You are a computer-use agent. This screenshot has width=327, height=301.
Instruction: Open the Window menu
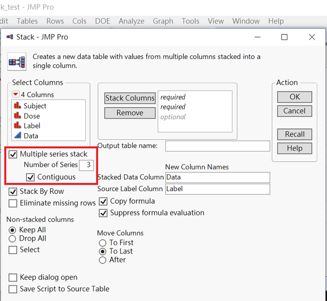coord(246,21)
